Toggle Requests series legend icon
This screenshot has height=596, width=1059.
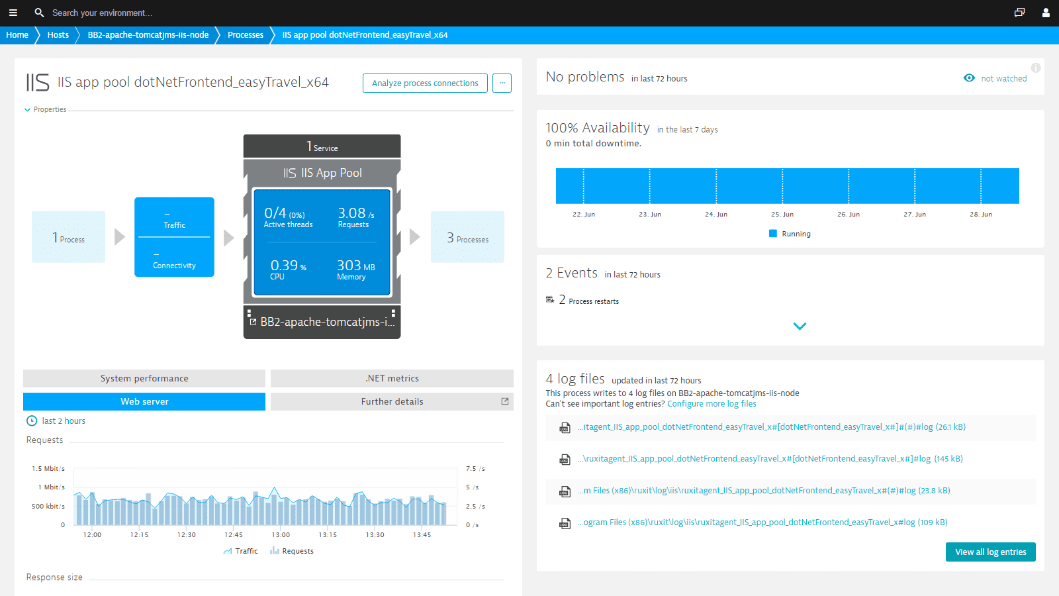pos(274,551)
